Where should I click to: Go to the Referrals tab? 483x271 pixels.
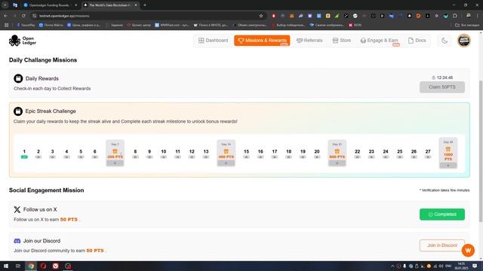tap(309, 40)
